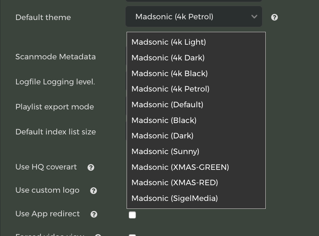319x236 pixels.
Task: Pick Madsonic (4k Black) theme
Action: (170, 74)
